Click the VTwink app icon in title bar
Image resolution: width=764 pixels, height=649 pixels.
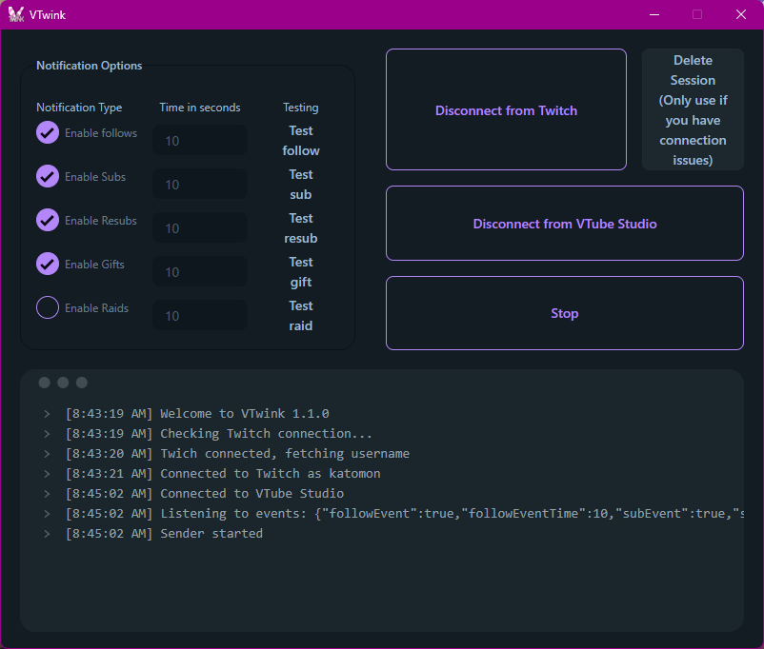16,15
